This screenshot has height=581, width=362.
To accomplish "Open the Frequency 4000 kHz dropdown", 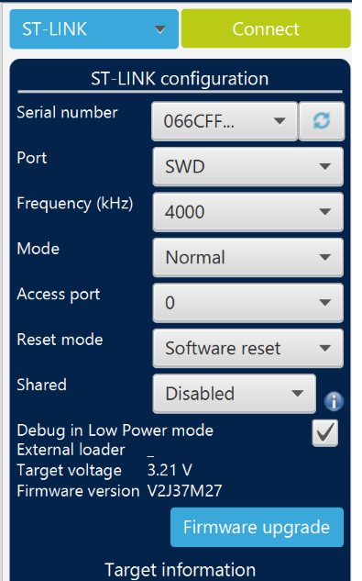I will (x=248, y=212).
